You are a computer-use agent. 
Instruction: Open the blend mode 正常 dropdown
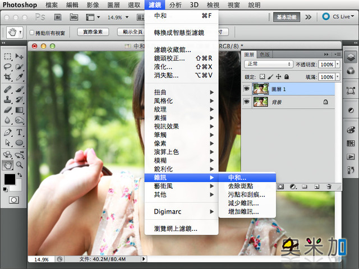[269, 64]
